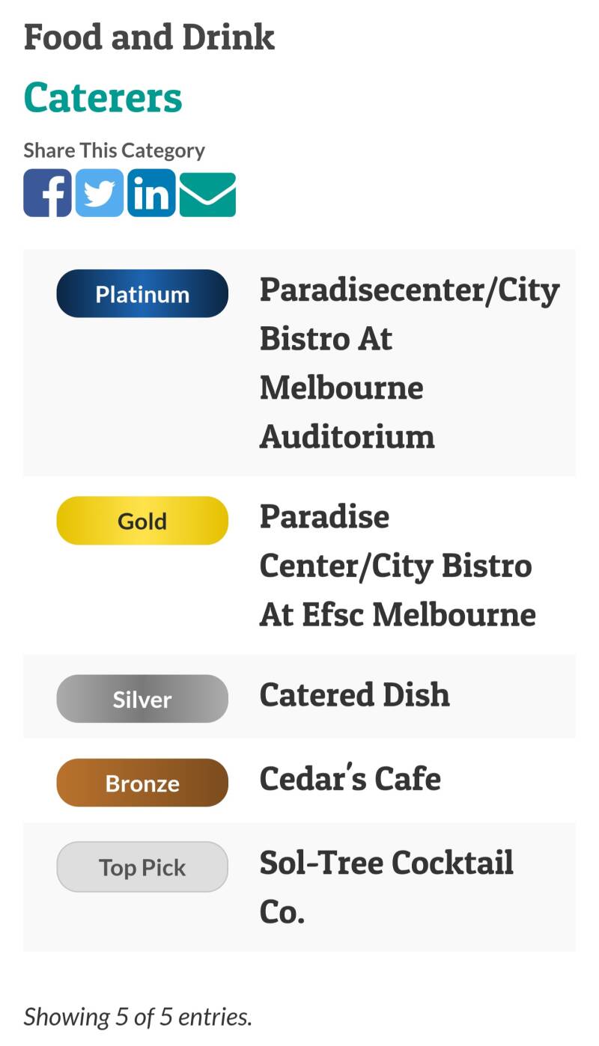599x1046 pixels.
Task: Share this category on Twitter
Action: 100,193
